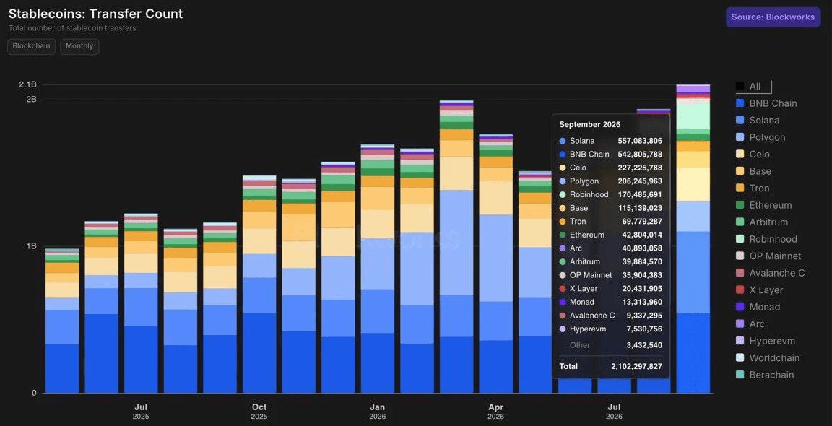Click the Apr 2026 x-axis label
Screen dimensions: 832x426
point(495,411)
